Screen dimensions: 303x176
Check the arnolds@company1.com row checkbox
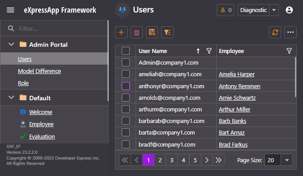pyautogui.click(x=126, y=98)
